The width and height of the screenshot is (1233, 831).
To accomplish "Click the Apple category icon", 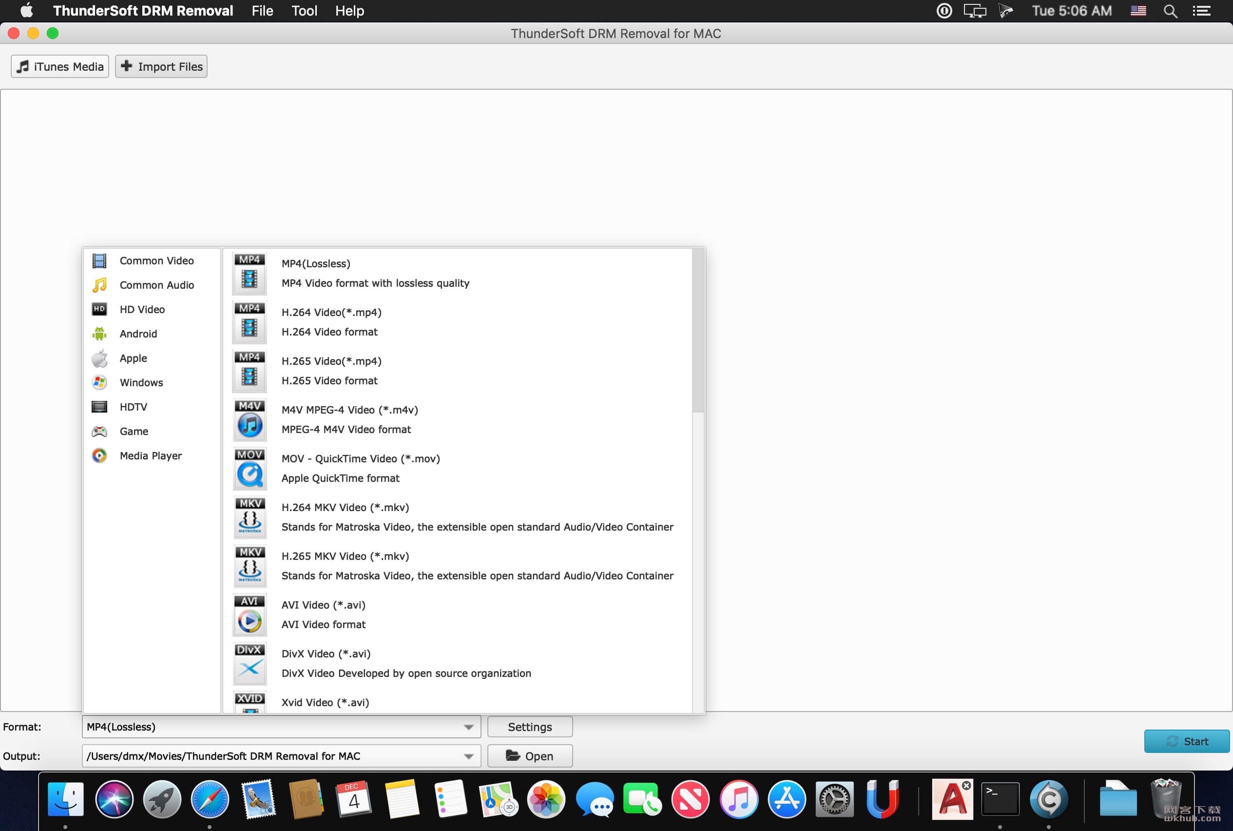I will tap(99, 358).
